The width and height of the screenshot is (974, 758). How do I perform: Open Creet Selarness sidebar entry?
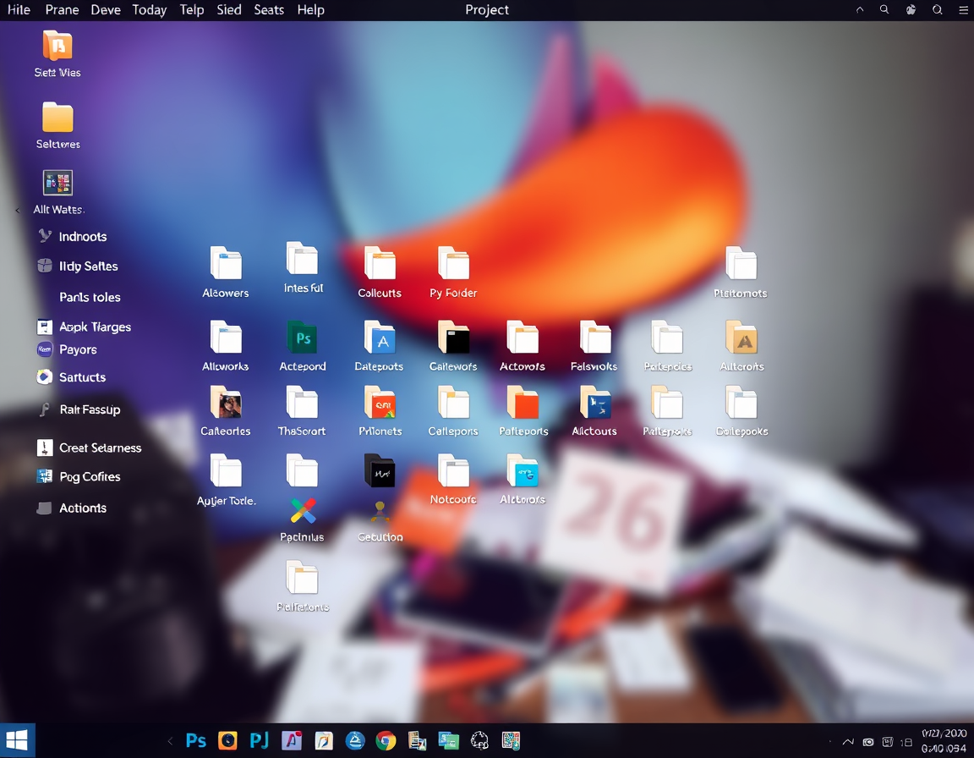point(100,448)
